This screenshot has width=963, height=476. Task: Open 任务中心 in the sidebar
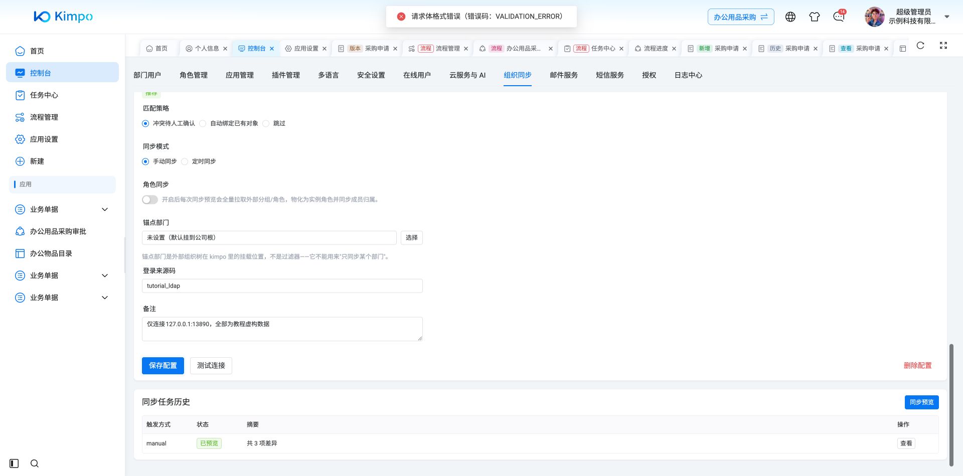[x=62, y=95]
